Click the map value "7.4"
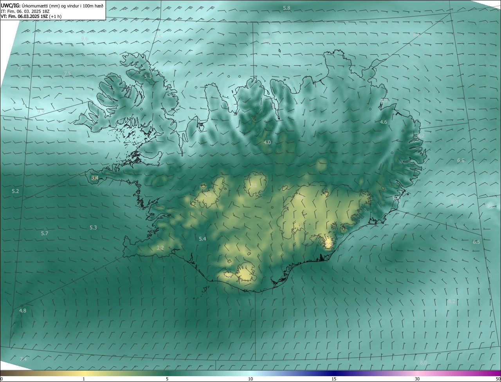The width and height of the screenshot is (501, 382). point(23,359)
